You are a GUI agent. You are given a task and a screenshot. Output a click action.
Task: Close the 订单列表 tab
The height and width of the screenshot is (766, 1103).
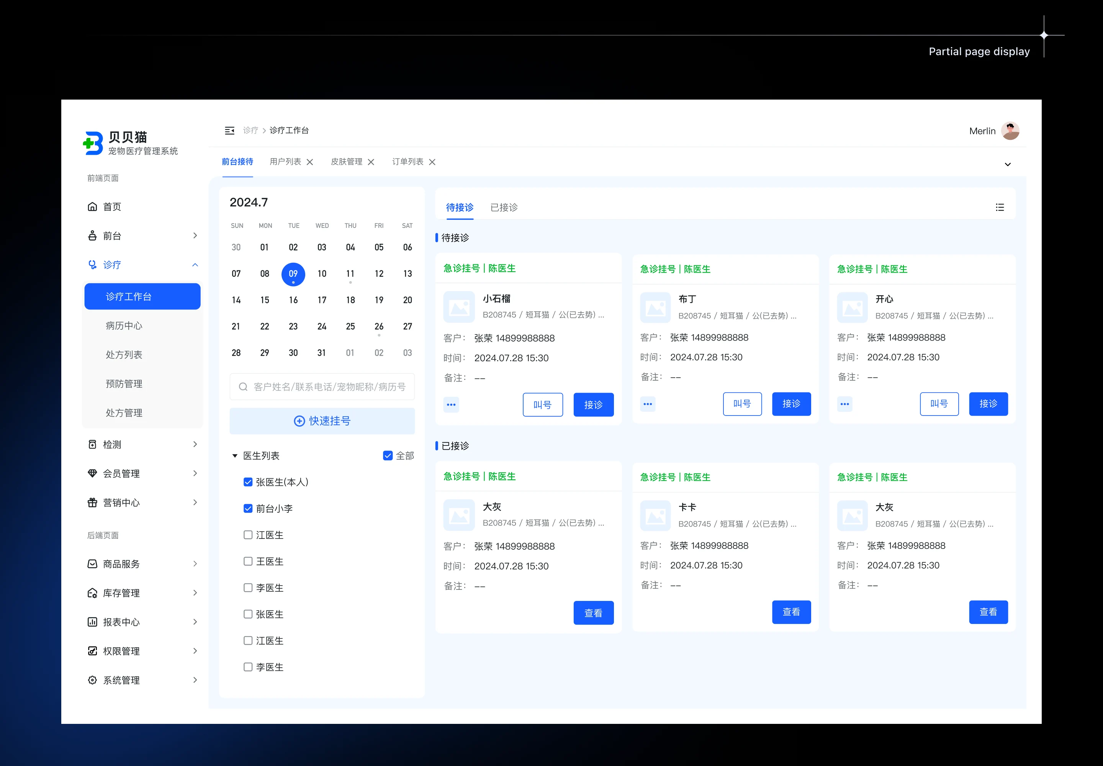coord(432,162)
